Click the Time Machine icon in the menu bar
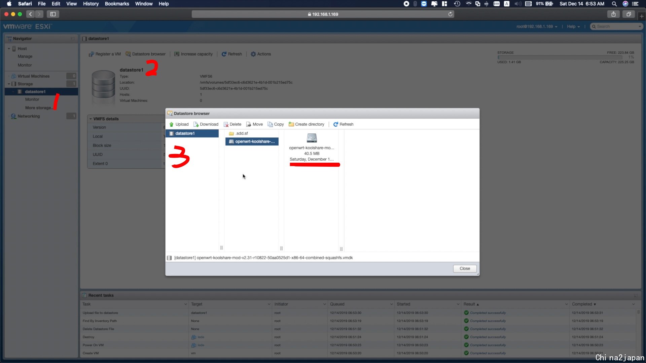Viewport: 646px width, 363px height. 457,4
